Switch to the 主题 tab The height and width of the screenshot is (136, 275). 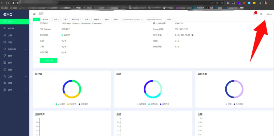pos(56,19)
